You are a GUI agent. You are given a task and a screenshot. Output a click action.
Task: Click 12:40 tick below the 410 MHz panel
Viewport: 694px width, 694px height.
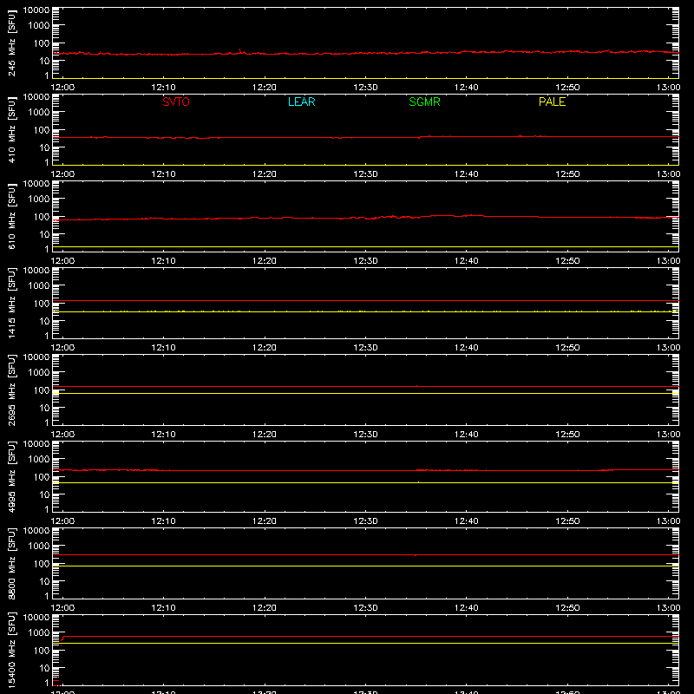tap(467, 174)
